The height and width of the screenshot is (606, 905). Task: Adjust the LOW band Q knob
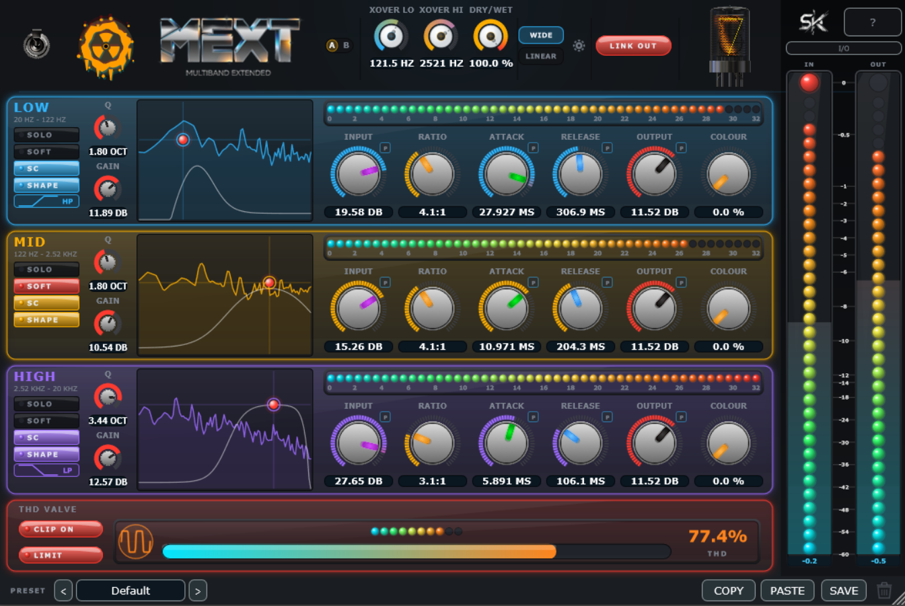click(108, 128)
